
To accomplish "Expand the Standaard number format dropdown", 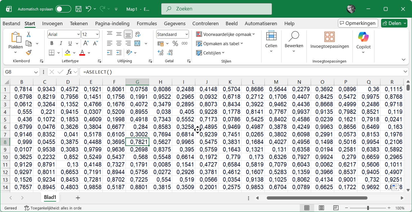I will (187, 34).
